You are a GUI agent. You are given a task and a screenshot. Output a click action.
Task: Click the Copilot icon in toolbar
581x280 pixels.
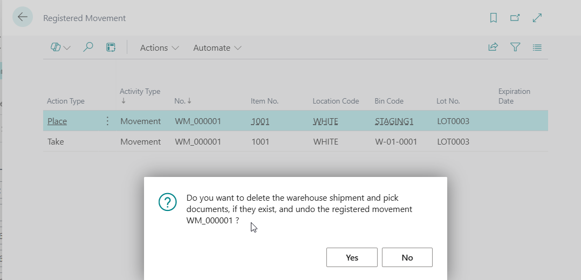(56, 47)
